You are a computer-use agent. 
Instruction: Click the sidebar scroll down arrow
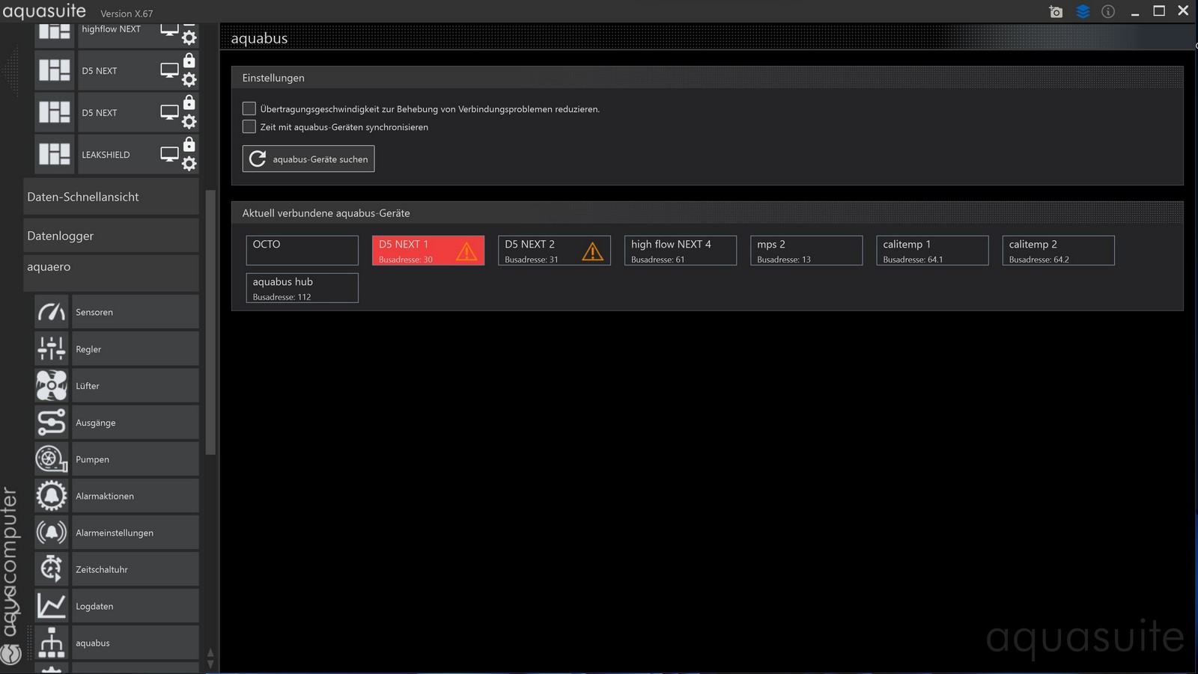pyautogui.click(x=210, y=664)
